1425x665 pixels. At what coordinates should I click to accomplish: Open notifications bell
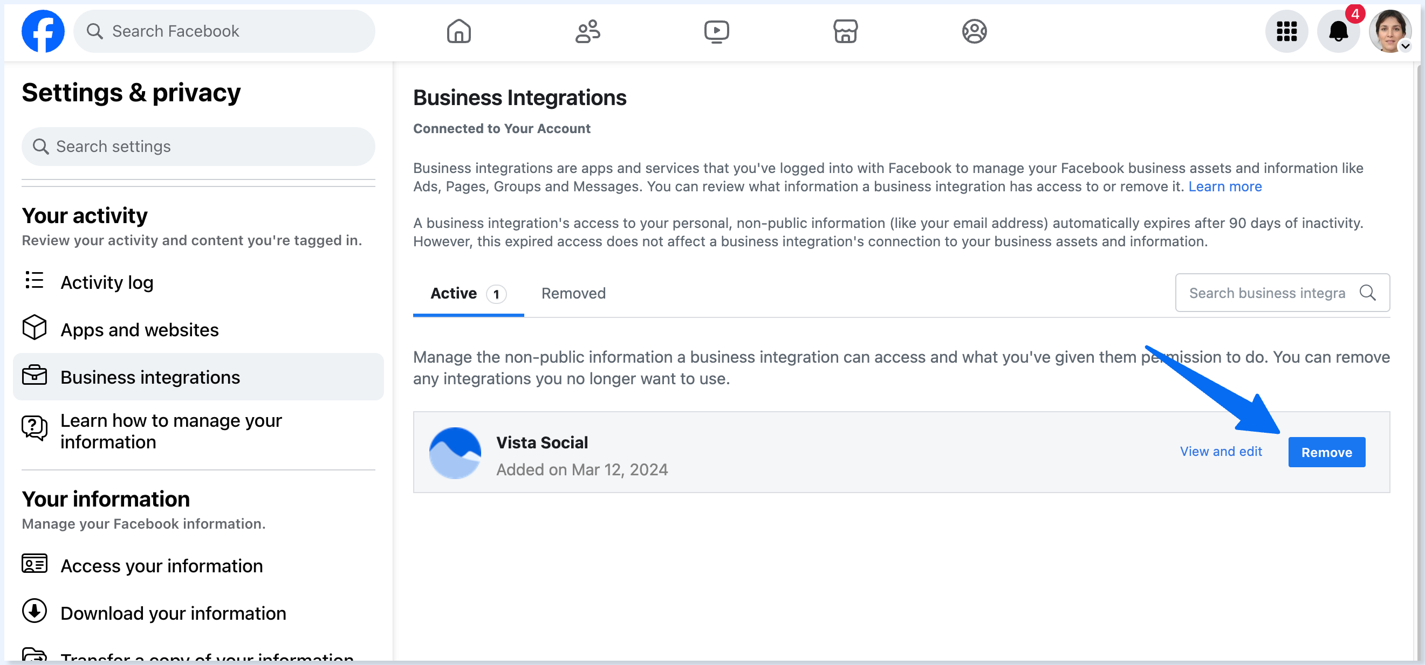tap(1338, 31)
